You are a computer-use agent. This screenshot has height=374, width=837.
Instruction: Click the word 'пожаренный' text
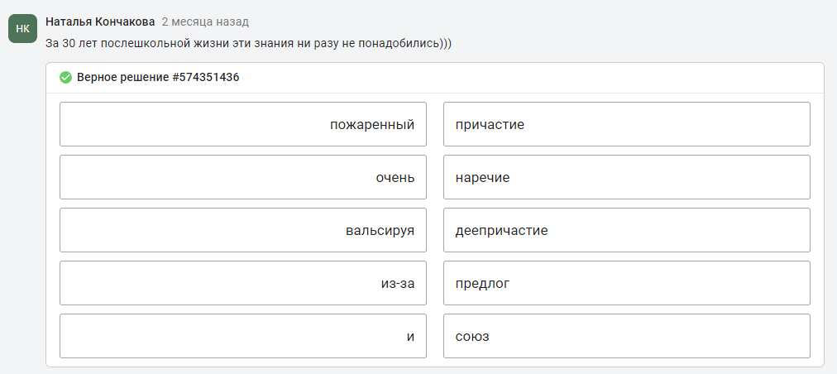(x=372, y=124)
